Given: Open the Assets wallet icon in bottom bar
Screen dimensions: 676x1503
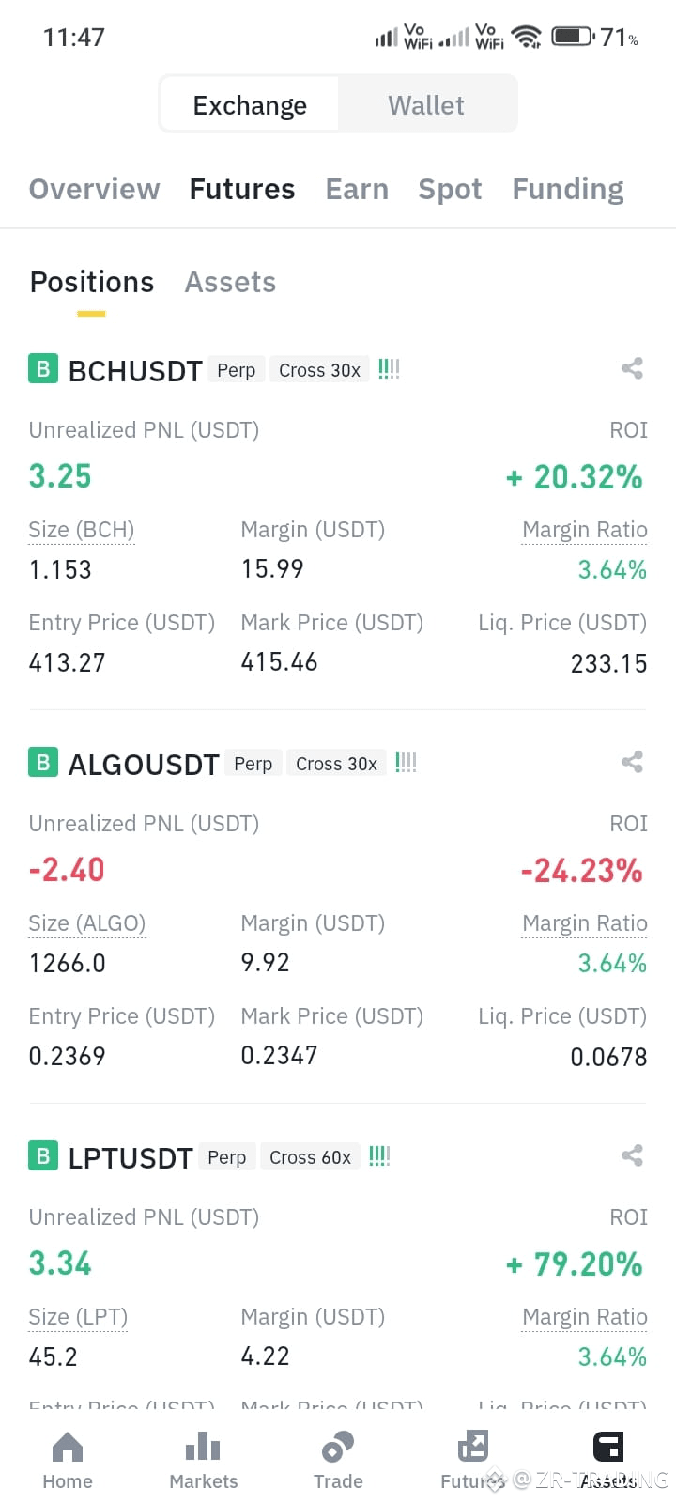Looking at the screenshot, I should (x=608, y=1447).
